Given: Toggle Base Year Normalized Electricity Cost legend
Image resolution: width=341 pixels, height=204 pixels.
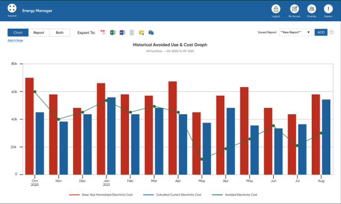Looking at the screenshot, I should click(101, 194).
